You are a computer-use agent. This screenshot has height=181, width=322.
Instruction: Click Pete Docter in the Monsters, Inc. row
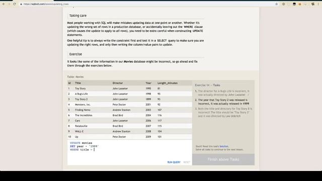click(x=119, y=105)
